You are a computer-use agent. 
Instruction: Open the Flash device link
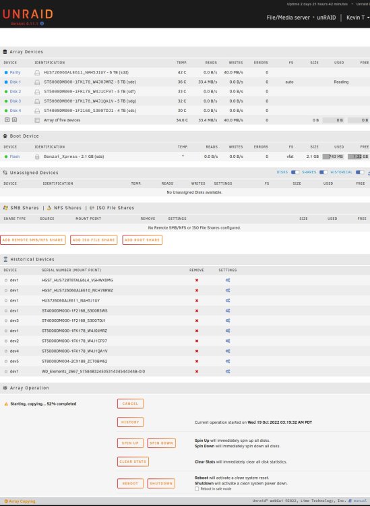click(15, 157)
